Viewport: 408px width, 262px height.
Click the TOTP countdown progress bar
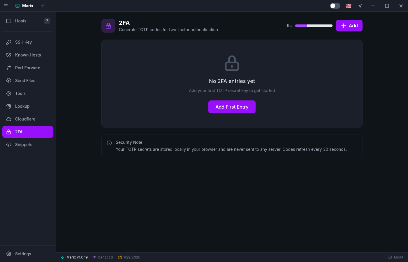(x=314, y=26)
